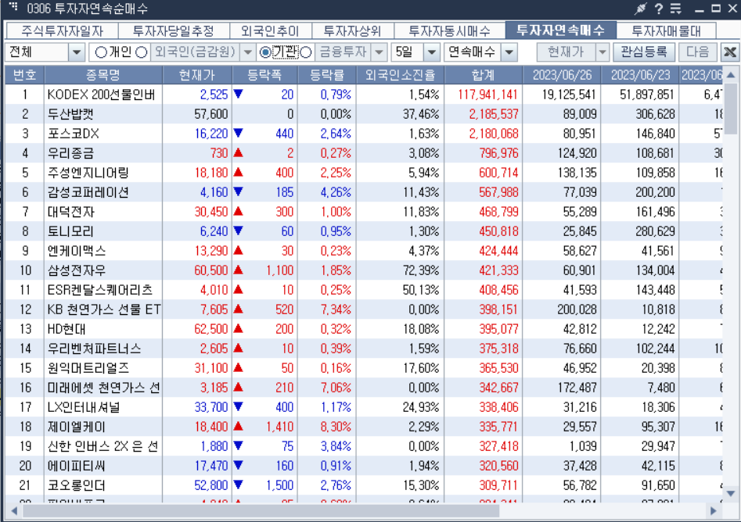Select the 우리종금 row

[364, 153]
